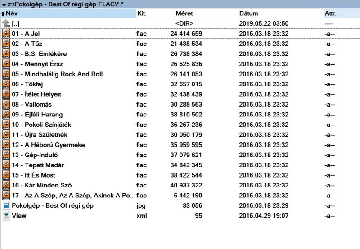This screenshot has height=249, width=360.
Task: Sort files by Attr. column header
Action: click(x=342, y=13)
